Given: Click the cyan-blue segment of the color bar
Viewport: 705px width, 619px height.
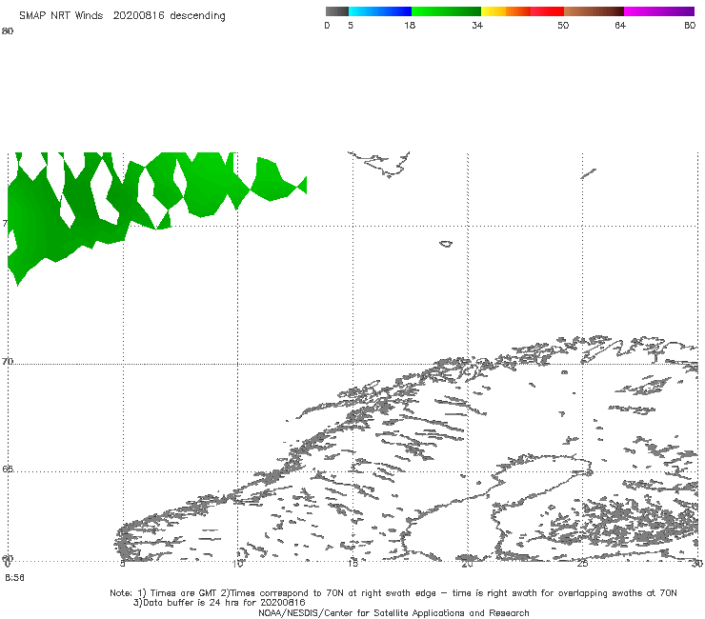Looking at the screenshot, I should (380, 11).
